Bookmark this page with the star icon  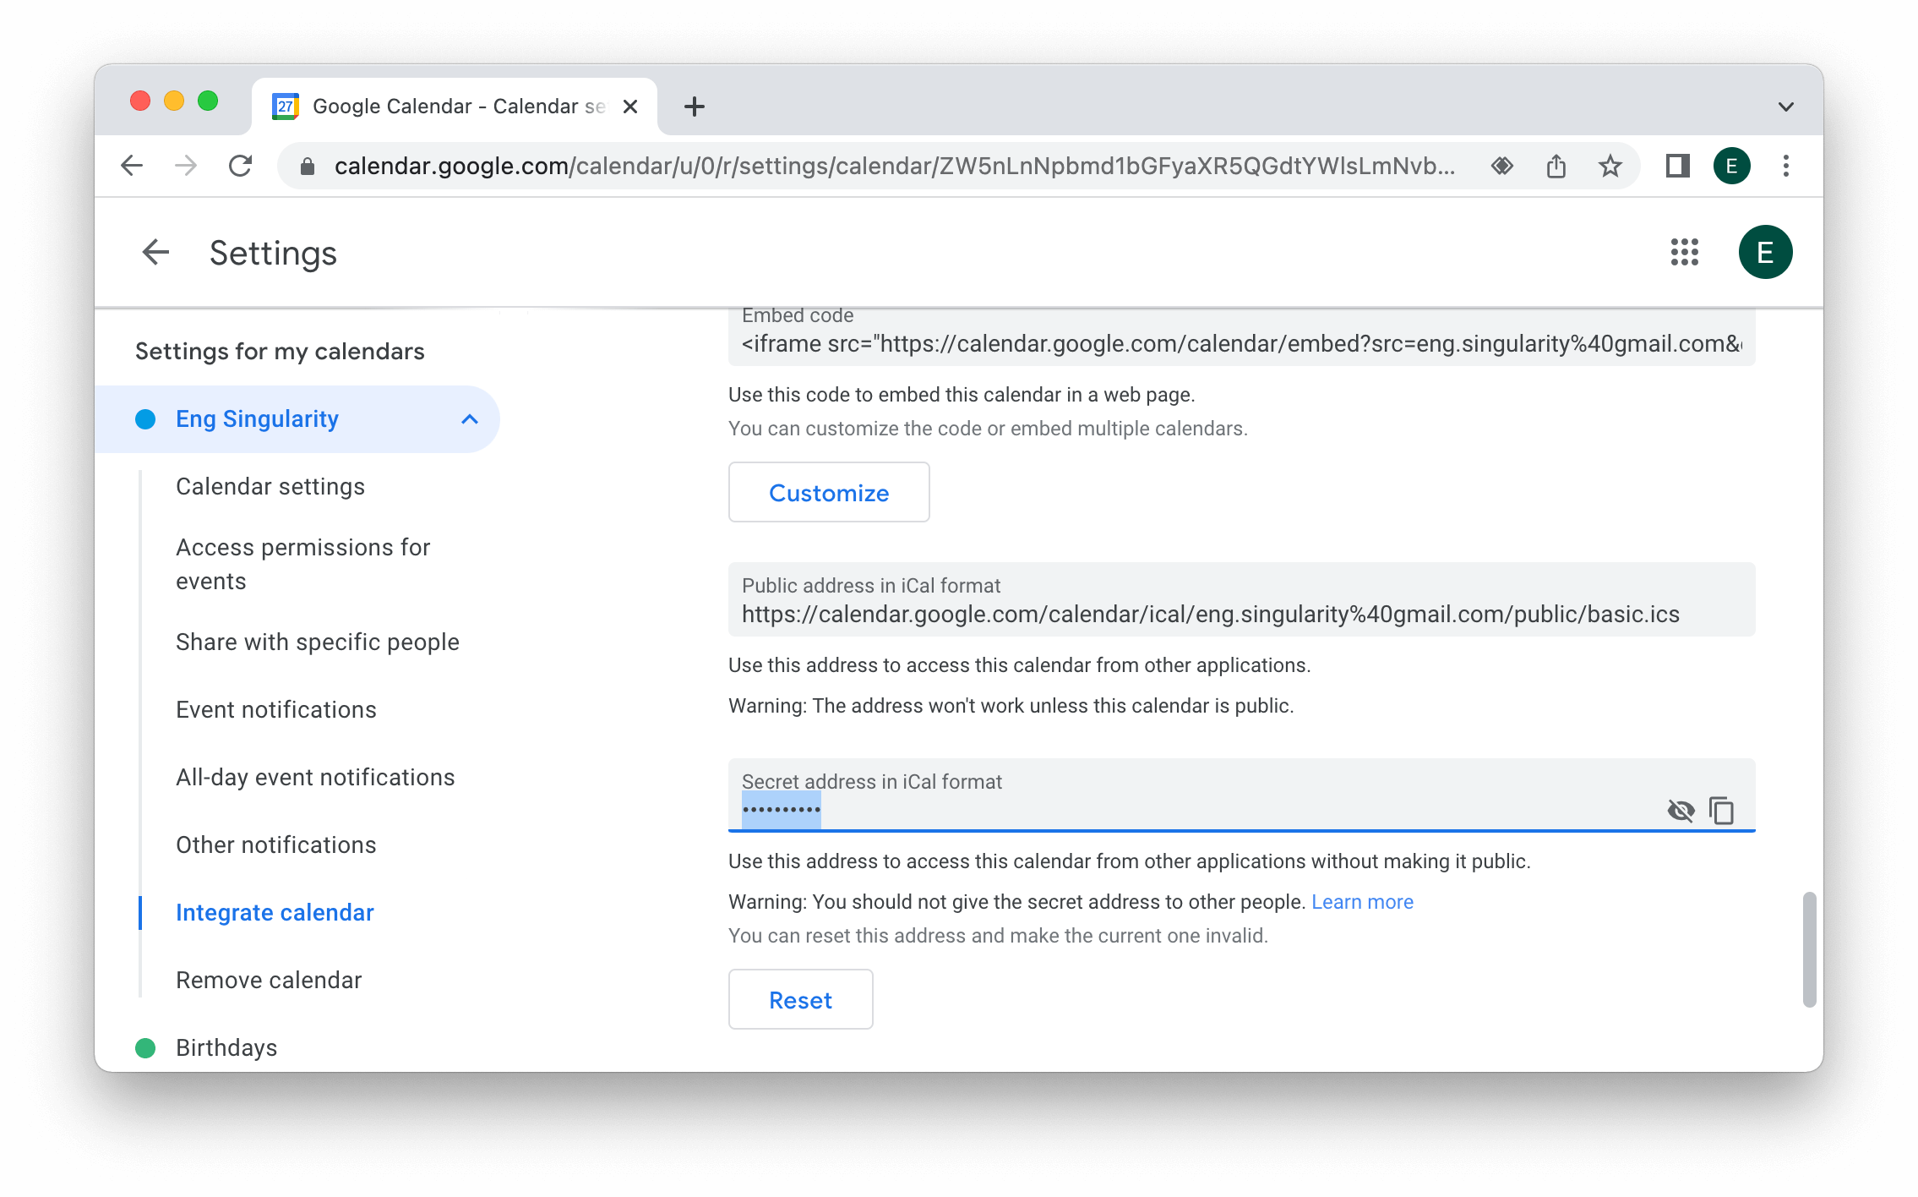pyautogui.click(x=1610, y=166)
